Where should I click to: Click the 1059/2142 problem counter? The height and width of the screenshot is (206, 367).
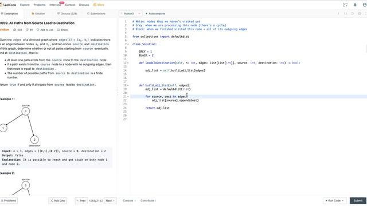coord(96,201)
